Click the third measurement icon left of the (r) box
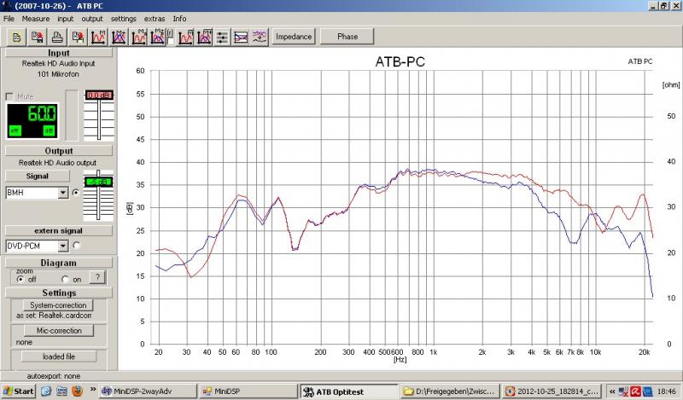This screenshot has height=400, width=683. pos(139,38)
